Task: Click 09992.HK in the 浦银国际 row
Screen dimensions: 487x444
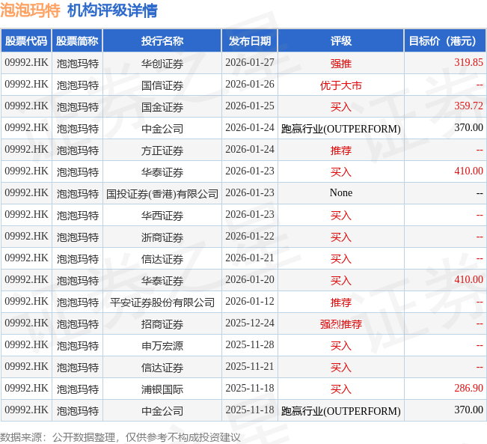Action: click(x=26, y=389)
